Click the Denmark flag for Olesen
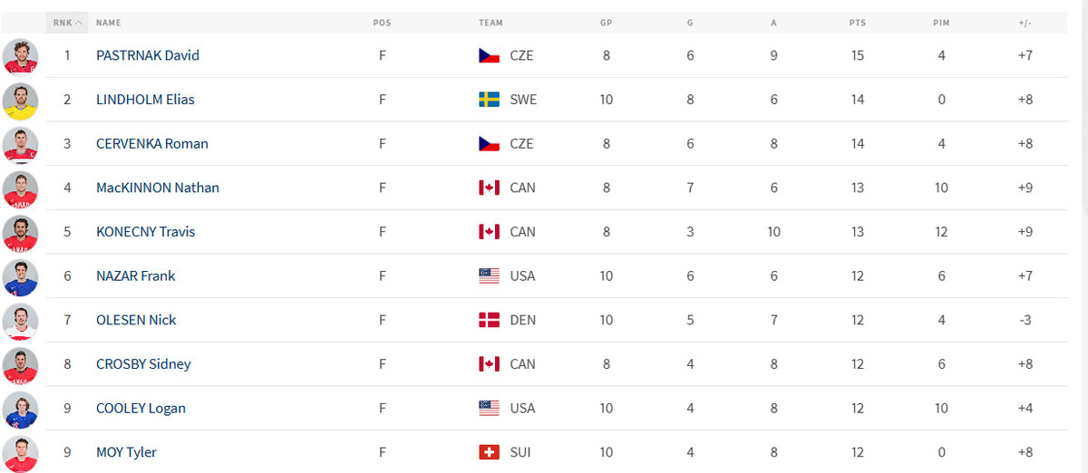Screen dimensions: 1088x473 click(489, 320)
